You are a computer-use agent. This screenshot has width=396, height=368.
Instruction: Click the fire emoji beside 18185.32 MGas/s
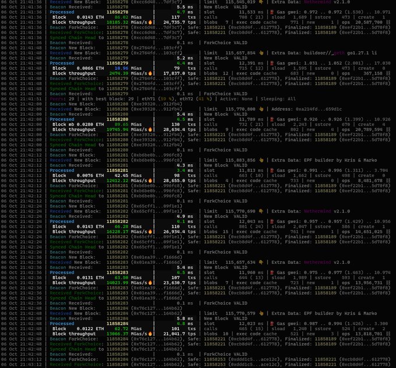(x=150, y=22)
